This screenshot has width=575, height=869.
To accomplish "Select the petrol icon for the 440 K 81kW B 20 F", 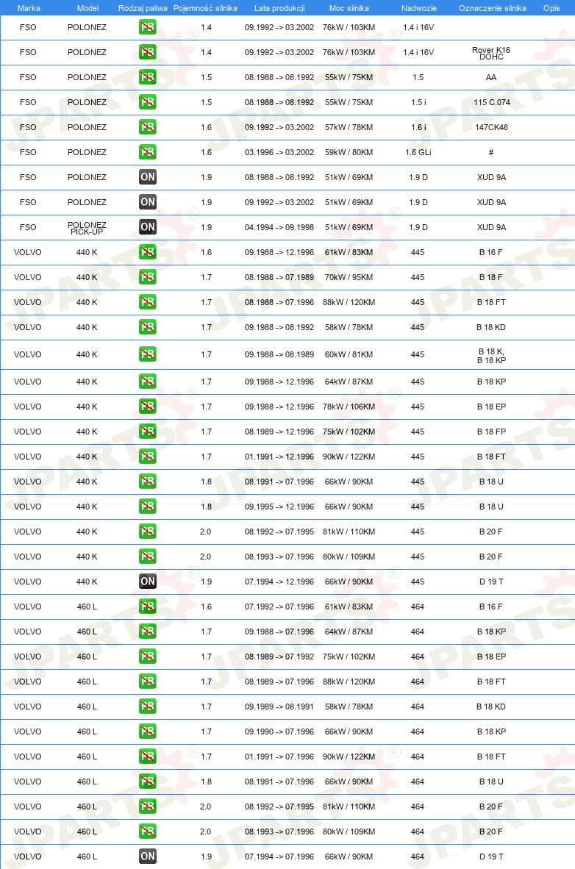I will click(x=148, y=531).
